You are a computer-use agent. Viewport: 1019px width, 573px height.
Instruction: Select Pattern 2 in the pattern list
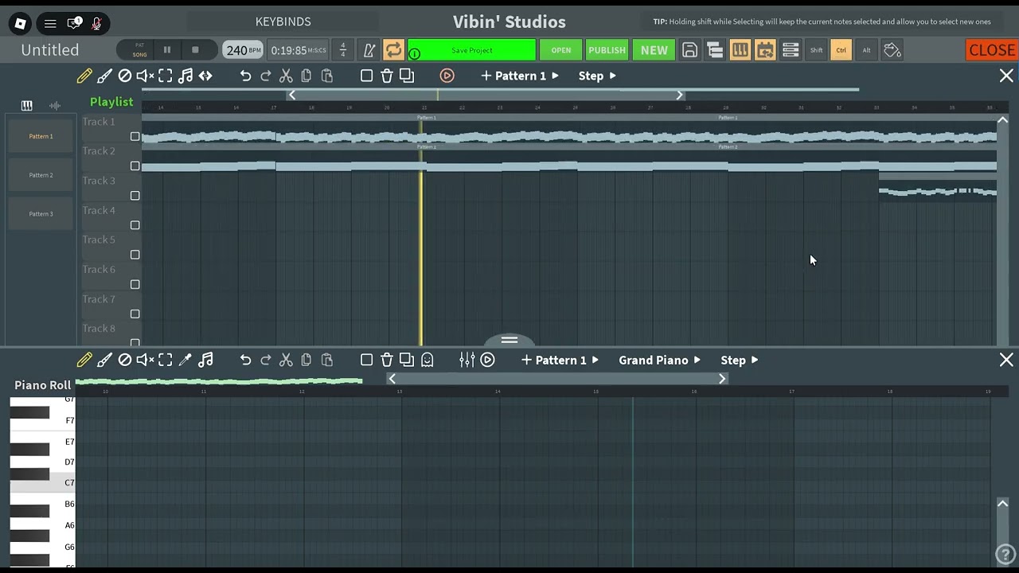(x=41, y=175)
